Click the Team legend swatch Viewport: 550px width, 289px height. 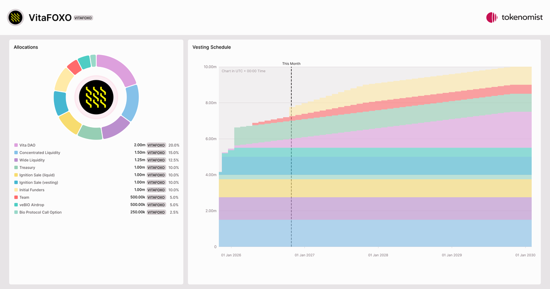(16, 197)
